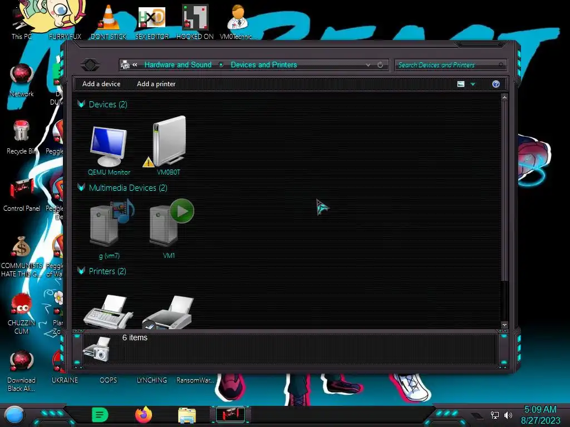The height and width of the screenshot is (427, 570).
Task: Click the scrollbar down arrow
Action: 504,325
